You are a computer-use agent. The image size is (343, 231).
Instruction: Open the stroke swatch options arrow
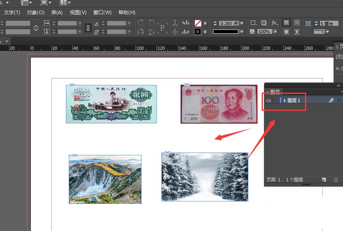pyautogui.click(x=205, y=32)
